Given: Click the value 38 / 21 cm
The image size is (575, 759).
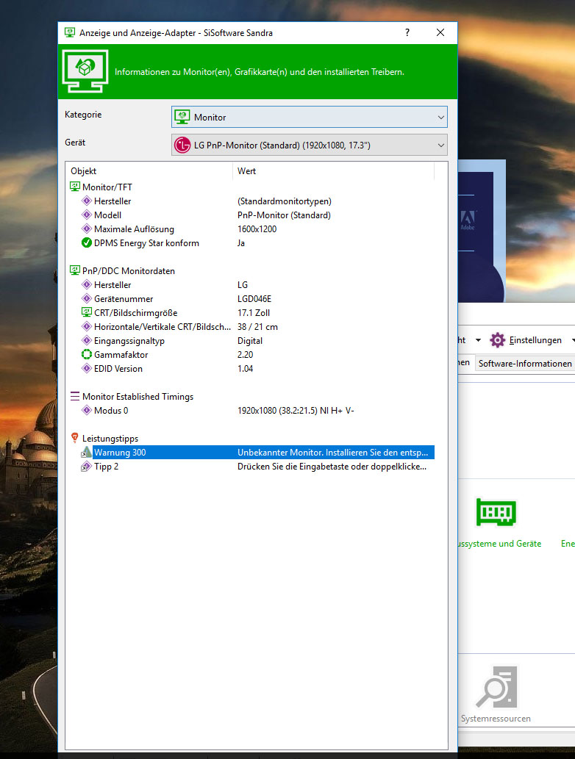Looking at the screenshot, I should 257,327.
